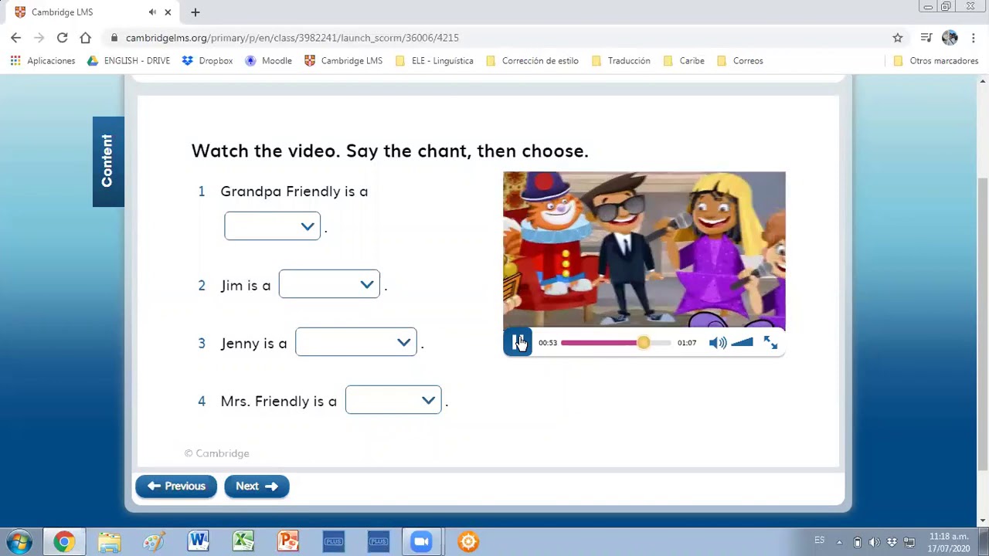Viewport: 989px width, 556px height.
Task: Switch to Chrome in the taskbar
Action: [x=64, y=541]
